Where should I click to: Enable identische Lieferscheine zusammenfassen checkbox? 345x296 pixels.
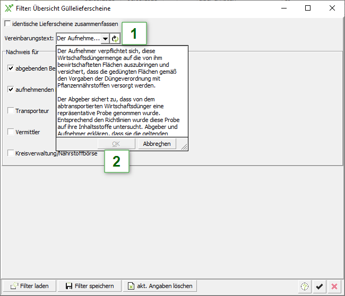[7, 24]
